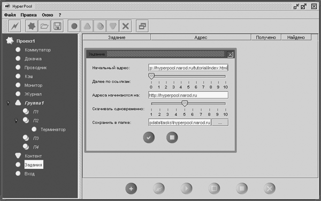Select Проводник in project tree

point(36,68)
